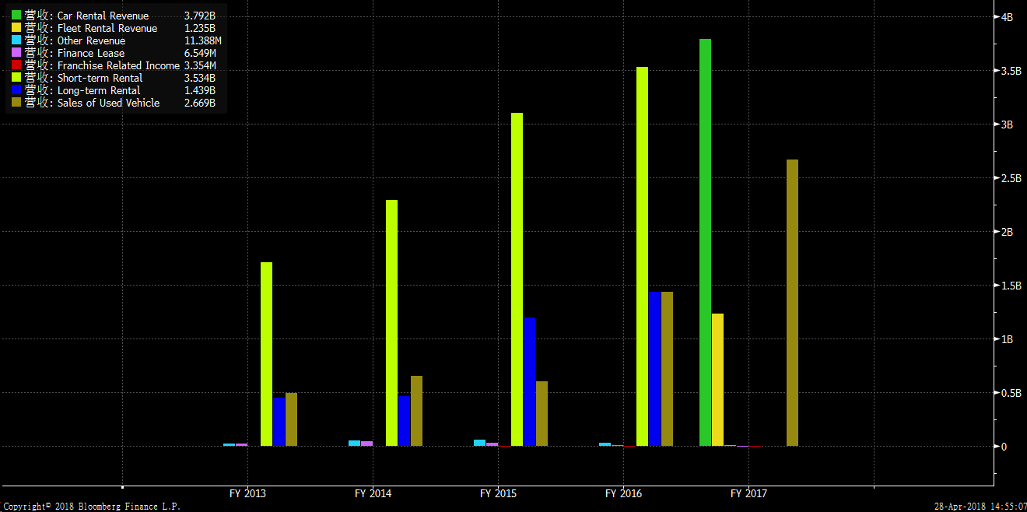Viewport: 1027px width, 512px height.
Task: Click the lime Short-term Rental bar for FY 2015
Action: (x=517, y=279)
